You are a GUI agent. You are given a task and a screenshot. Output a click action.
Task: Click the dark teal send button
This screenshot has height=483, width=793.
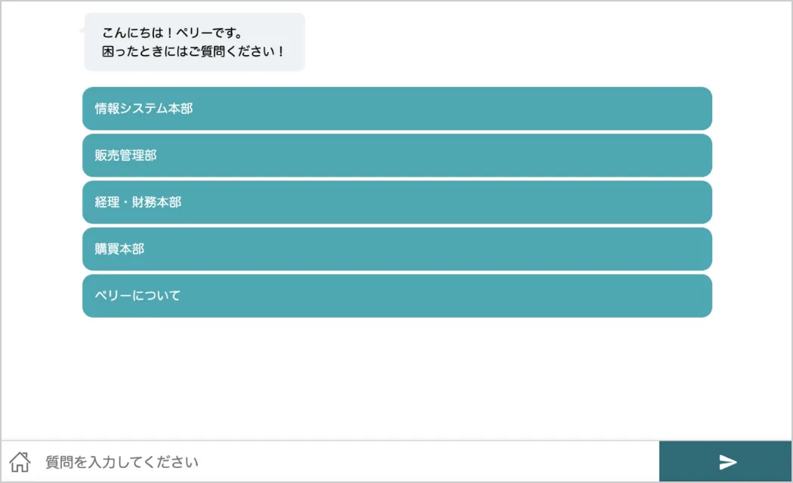click(725, 461)
